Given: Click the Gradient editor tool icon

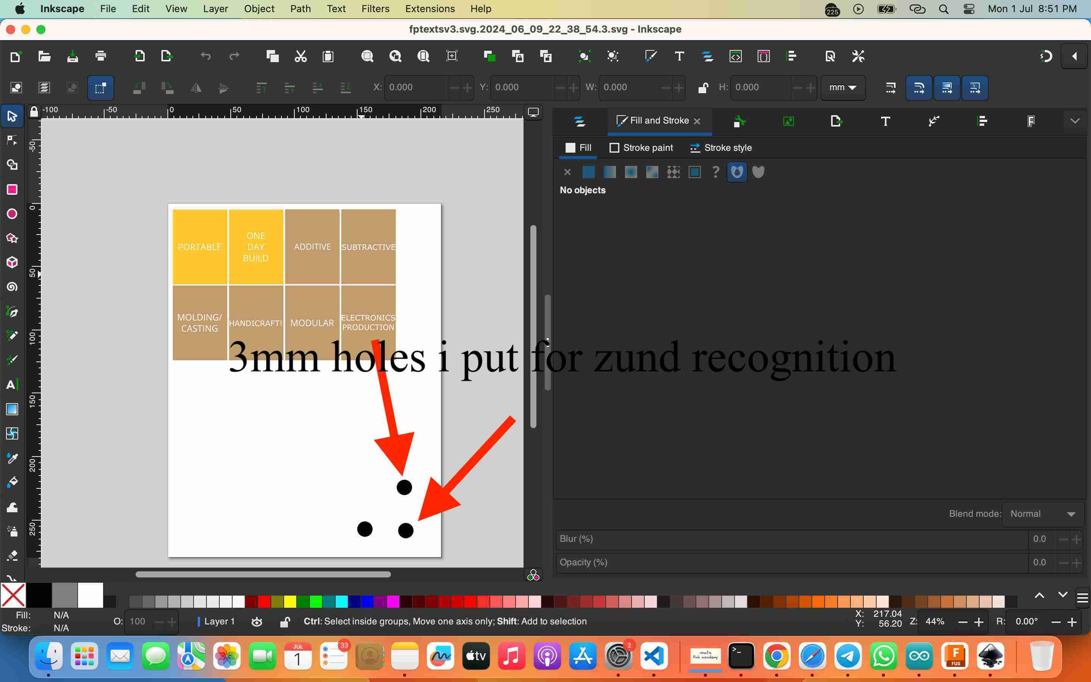Looking at the screenshot, I should 12,408.
